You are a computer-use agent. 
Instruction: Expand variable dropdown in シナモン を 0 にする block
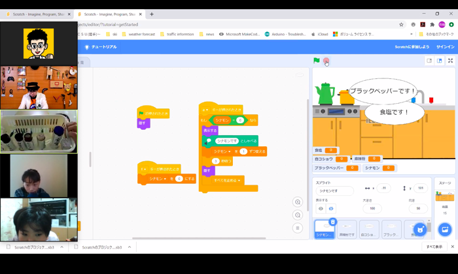(165, 179)
